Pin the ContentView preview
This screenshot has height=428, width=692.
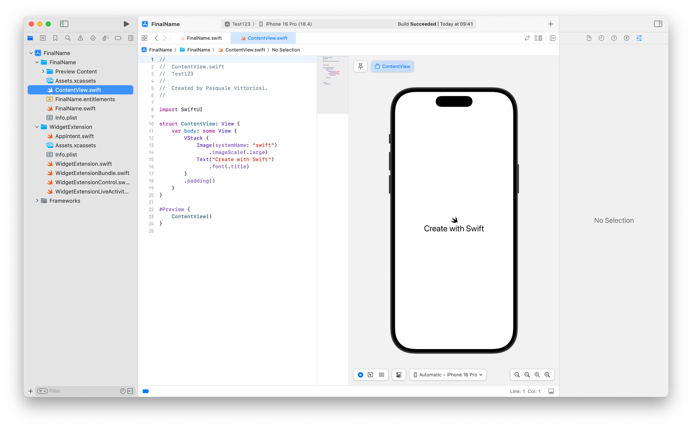coord(360,66)
